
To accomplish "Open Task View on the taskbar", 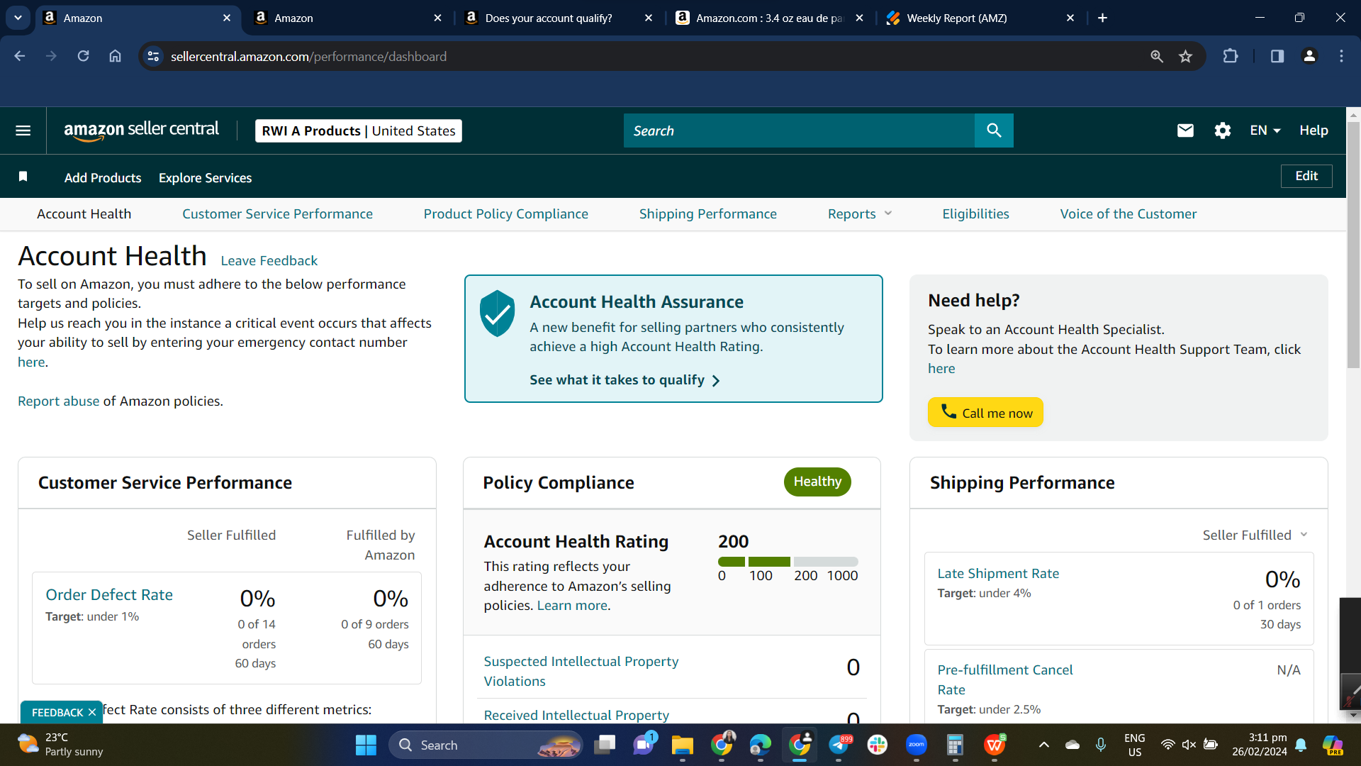I will click(x=605, y=745).
